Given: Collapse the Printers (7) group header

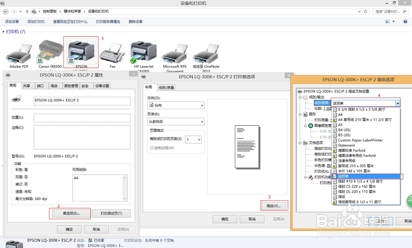Looking at the screenshot, I should (3, 32).
